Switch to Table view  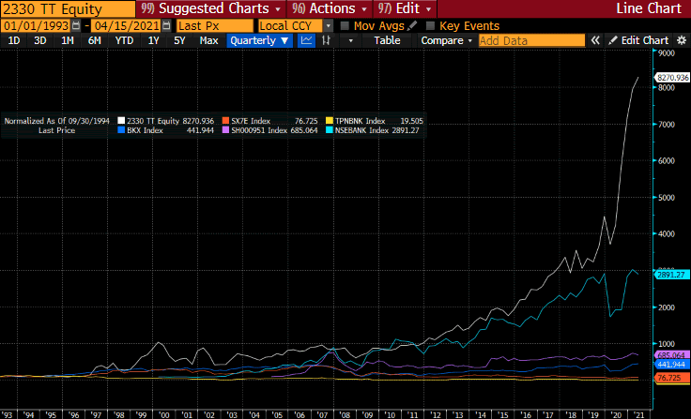click(387, 40)
